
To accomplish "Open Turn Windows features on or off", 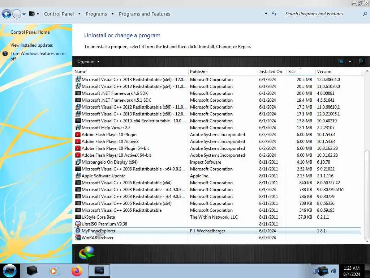I will (38, 56).
